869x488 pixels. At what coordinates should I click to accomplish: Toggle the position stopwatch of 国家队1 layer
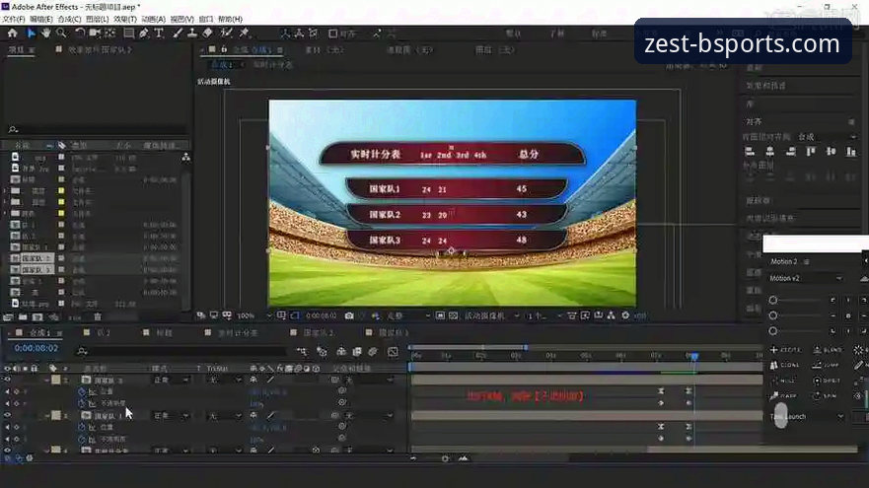[x=82, y=427]
